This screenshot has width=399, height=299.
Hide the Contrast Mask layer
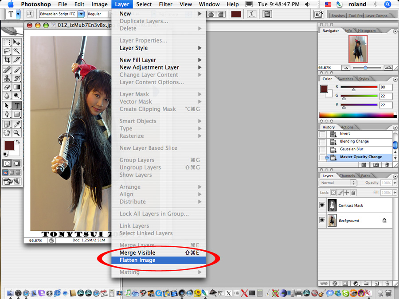click(322, 205)
